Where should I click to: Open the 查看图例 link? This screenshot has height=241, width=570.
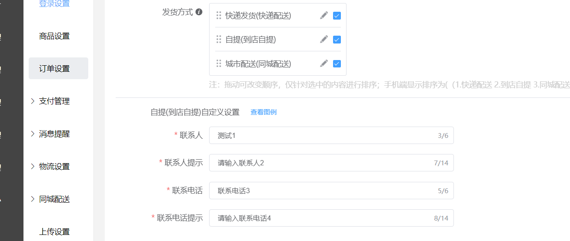[263, 112]
